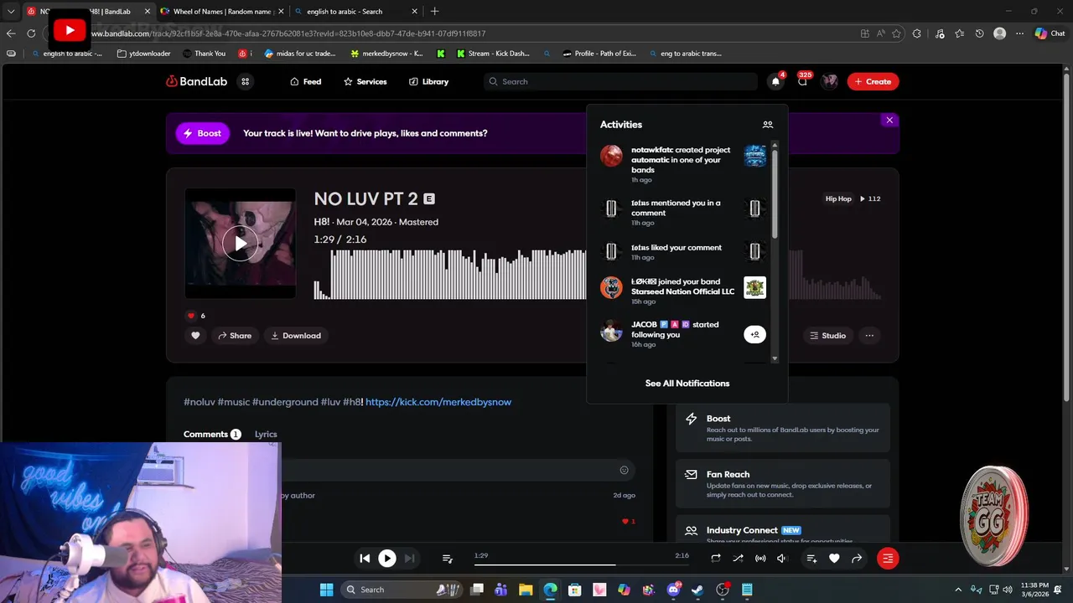Focus the BandLab search field
This screenshot has width=1073, height=603.
point(620,81)
